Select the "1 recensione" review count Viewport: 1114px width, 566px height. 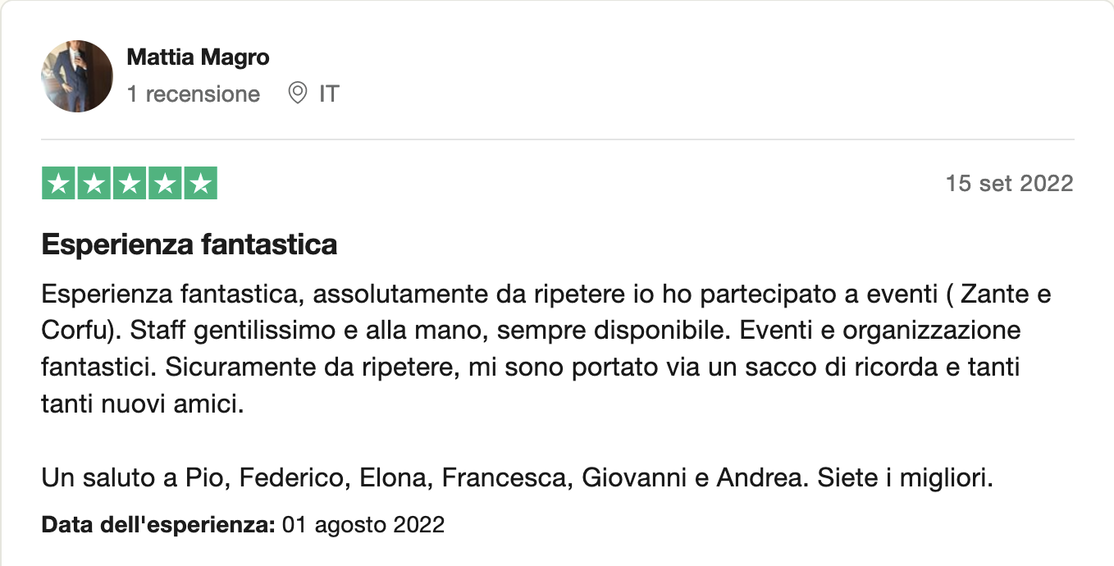click(x=194, y=94)
